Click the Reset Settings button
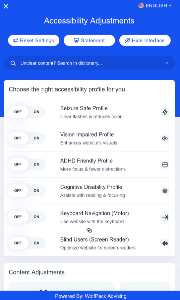Viewport: 180px width, 300px height. (34, 40)
